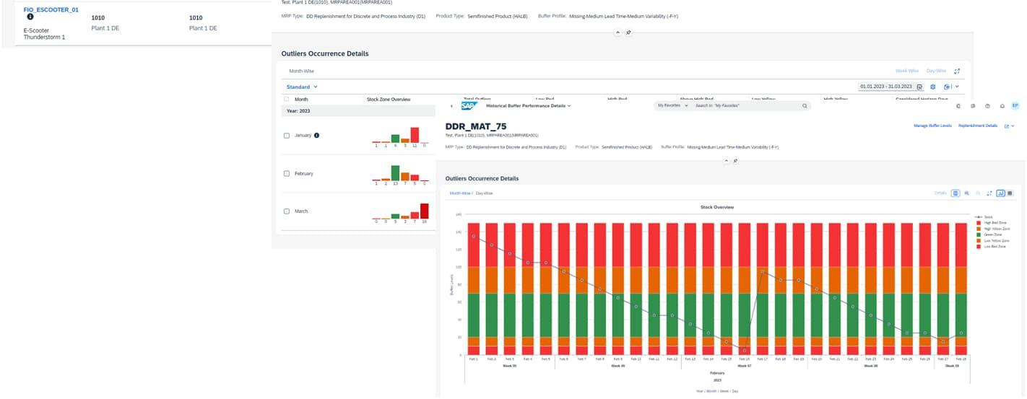The image size is (1027, 399).
Task: Click export icon in back window toolbar
Action: click(x=946, y=87)
